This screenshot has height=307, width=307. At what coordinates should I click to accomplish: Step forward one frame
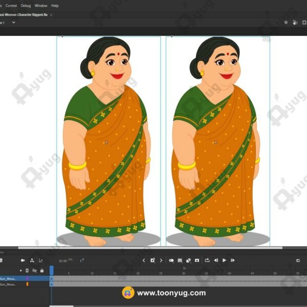click(233, 260)
